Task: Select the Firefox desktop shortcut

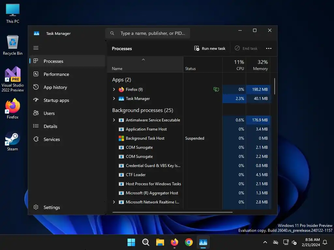Action: tap(13, 109)
